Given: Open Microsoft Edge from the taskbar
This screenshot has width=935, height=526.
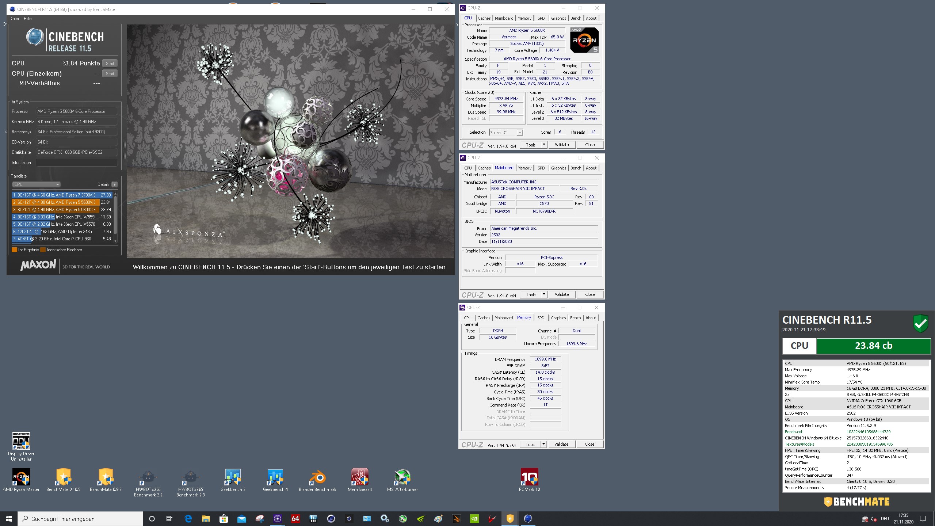Looking at the screenshot, I should click(188, 519).
